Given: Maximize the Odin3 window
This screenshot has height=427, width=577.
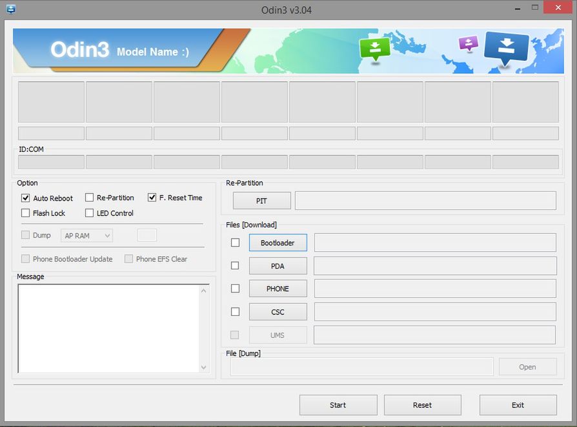Looking at the screenshot, I should pyautogui.click(x=534, y=8).
